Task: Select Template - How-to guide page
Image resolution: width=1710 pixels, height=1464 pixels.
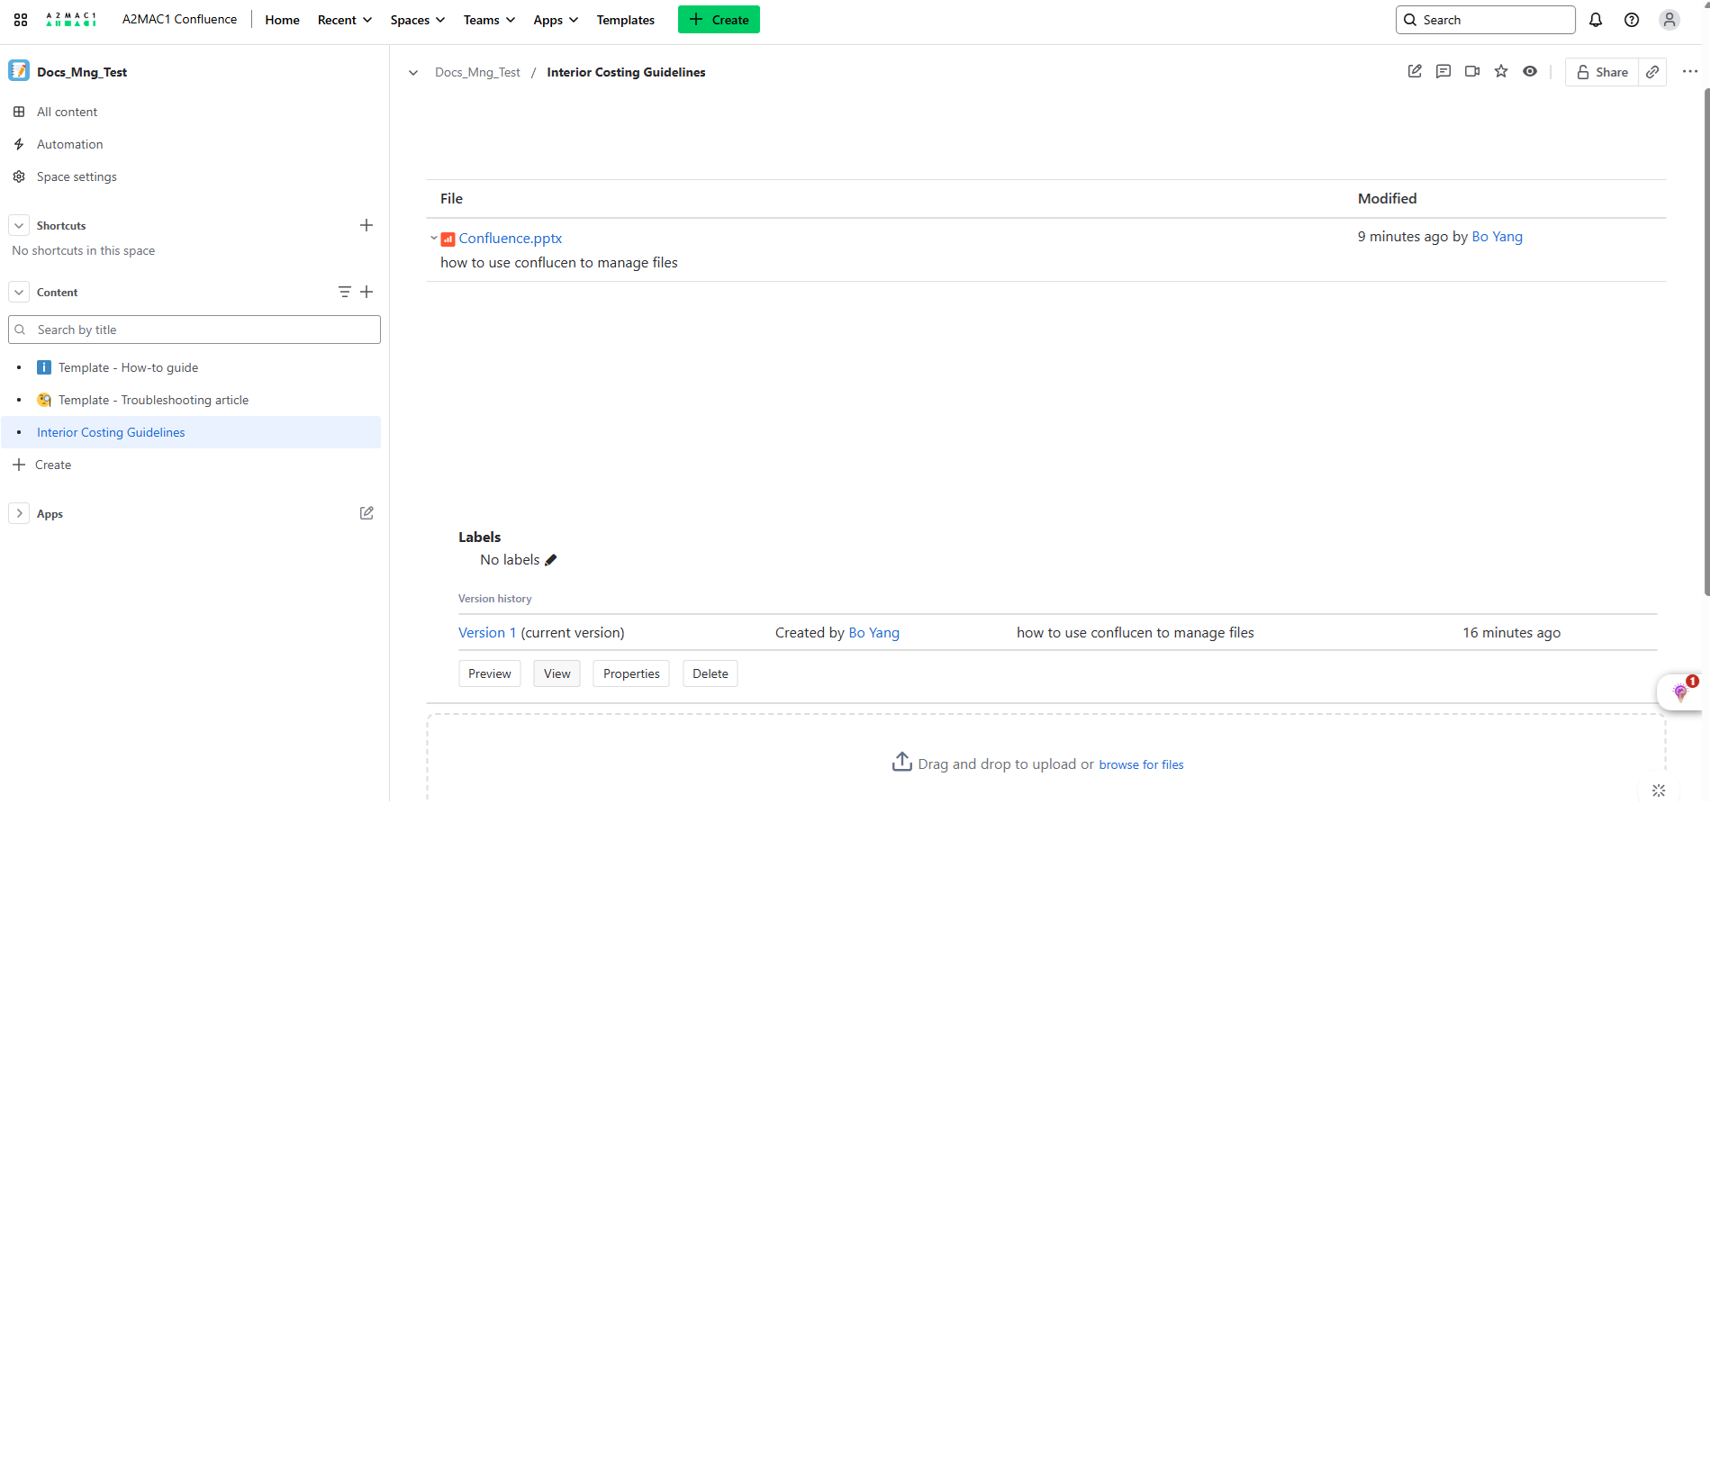Action: click(x=129, y=367)
